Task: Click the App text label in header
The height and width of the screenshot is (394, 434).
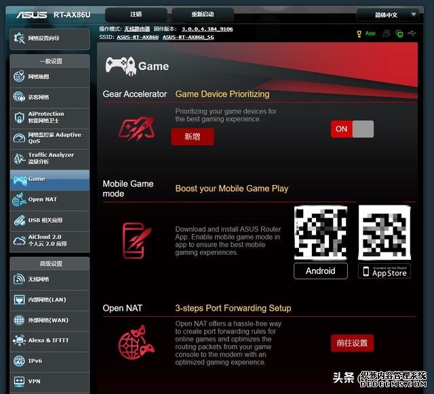Action: point(370,33)
